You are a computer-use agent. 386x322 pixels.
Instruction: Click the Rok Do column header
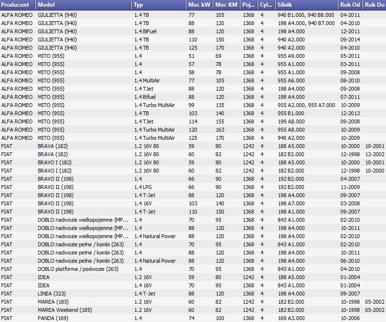[374, 5]
